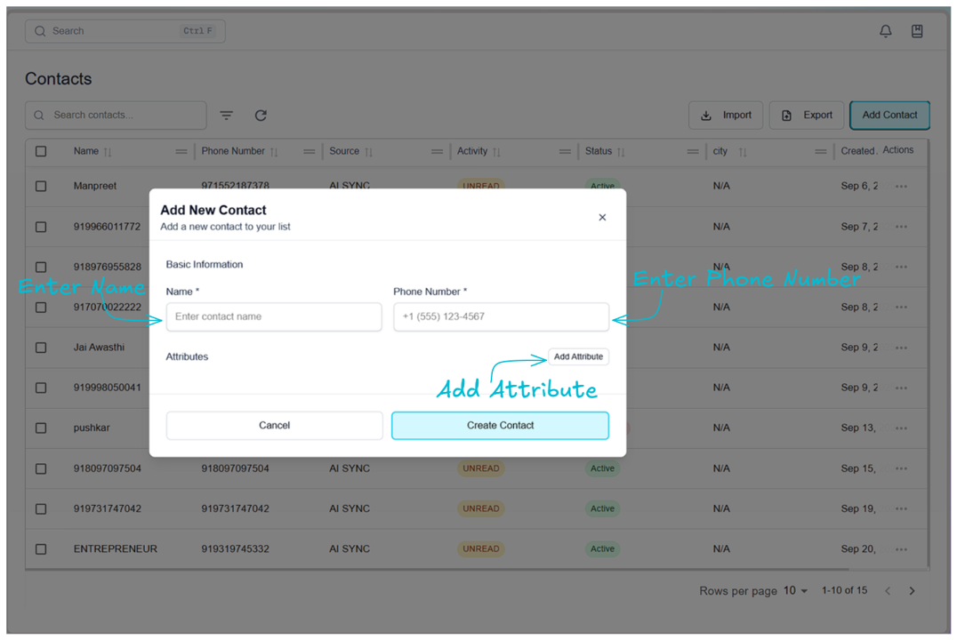The image size is (957, 640).
Task: Click the filter icon beside contact search
Action: point(227,116)
